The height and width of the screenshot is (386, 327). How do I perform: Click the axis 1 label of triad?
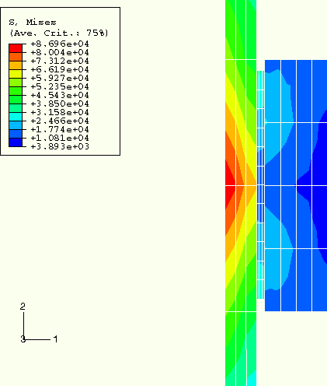point(55,339)
